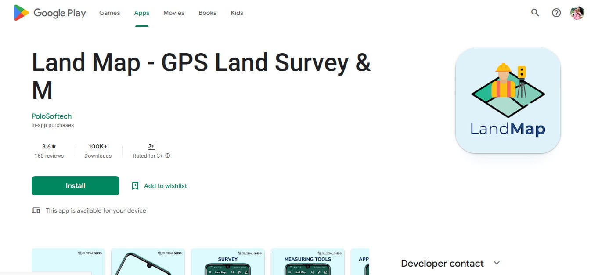The image size is (591, 275).
Task: Switch to the Movies tab
Action: (174, 13)
